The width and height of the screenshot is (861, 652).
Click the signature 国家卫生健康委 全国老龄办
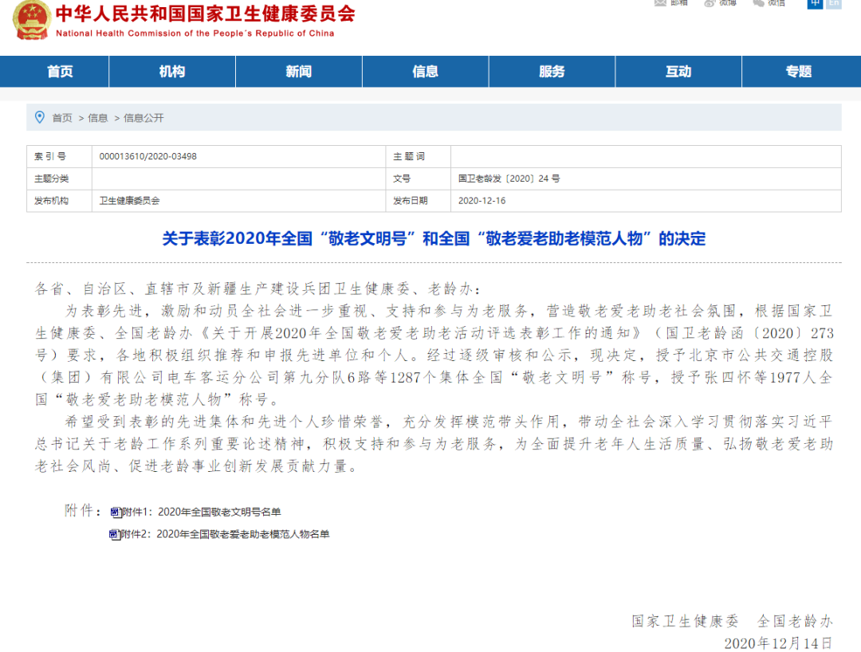click(x=733, y=621)
